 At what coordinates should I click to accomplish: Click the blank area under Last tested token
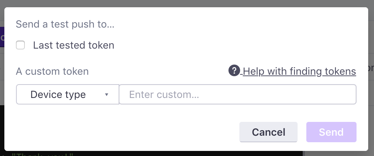coord(119,58)
